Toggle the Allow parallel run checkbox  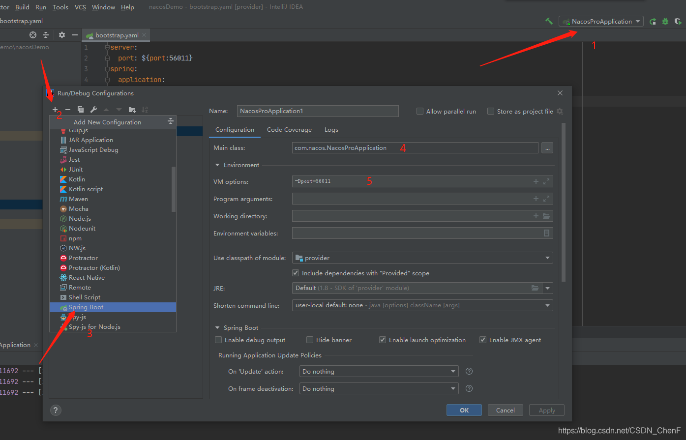420,111
